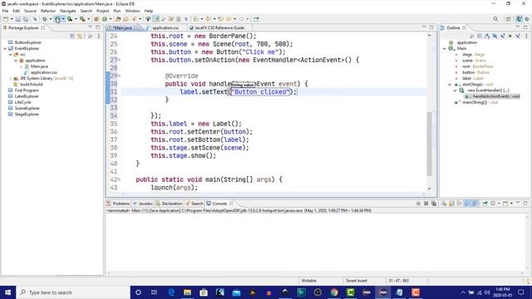The image size is (532, 299).
Task: Click Remove Launch X icon in Console
Action: [x=426, y=203]
